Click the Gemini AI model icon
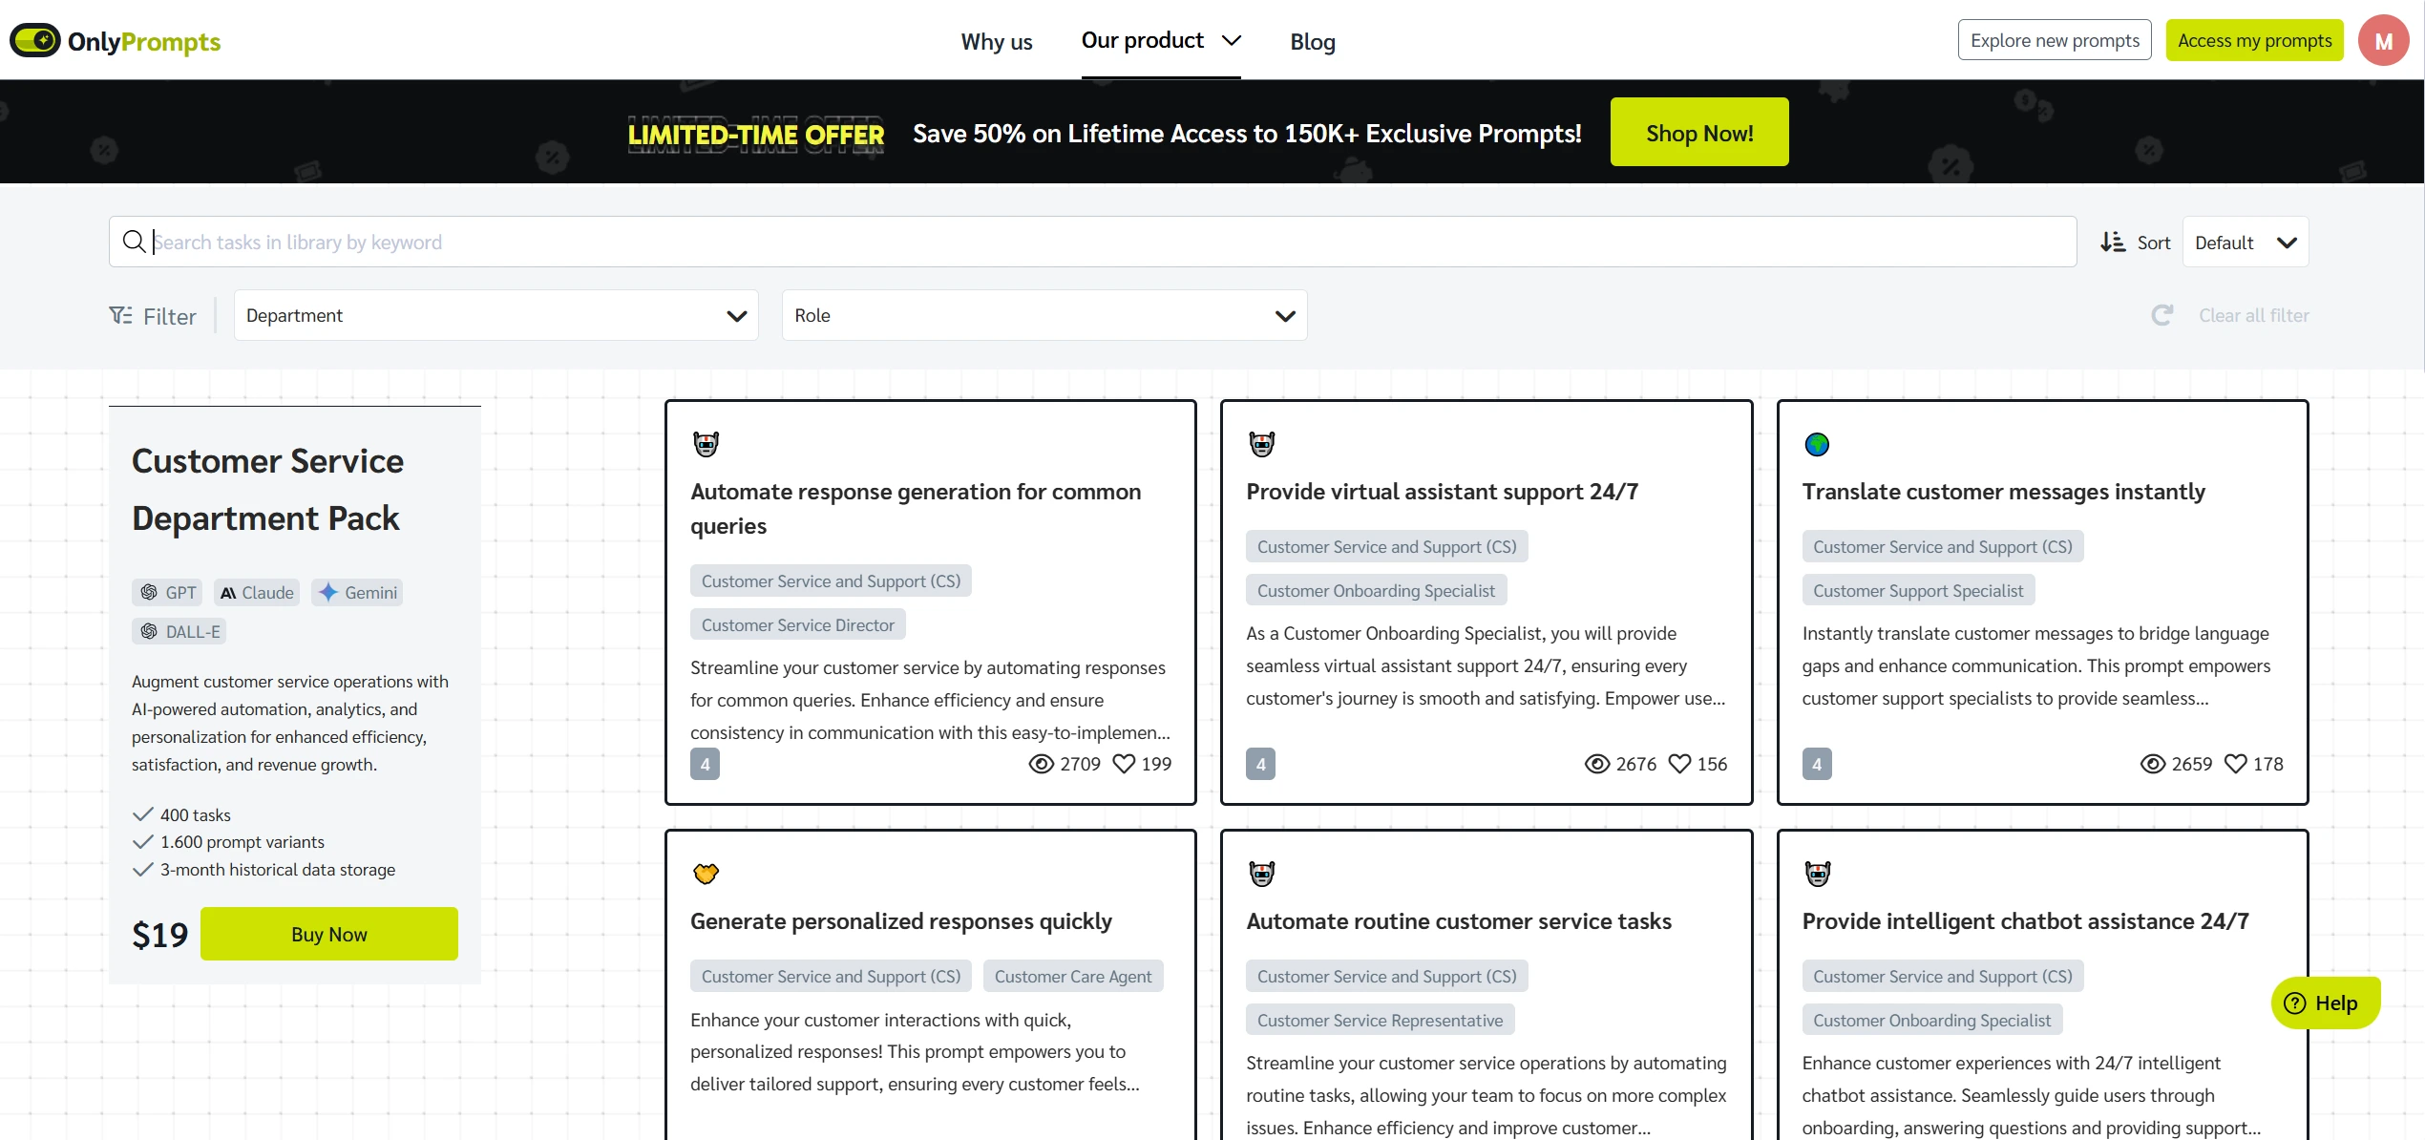This screenshot has width=2425, height=1140. [329, 591]
